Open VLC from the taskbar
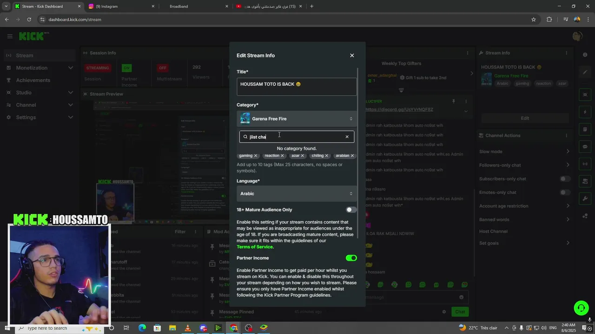This screenshot has height=334, width=595. 188,328
